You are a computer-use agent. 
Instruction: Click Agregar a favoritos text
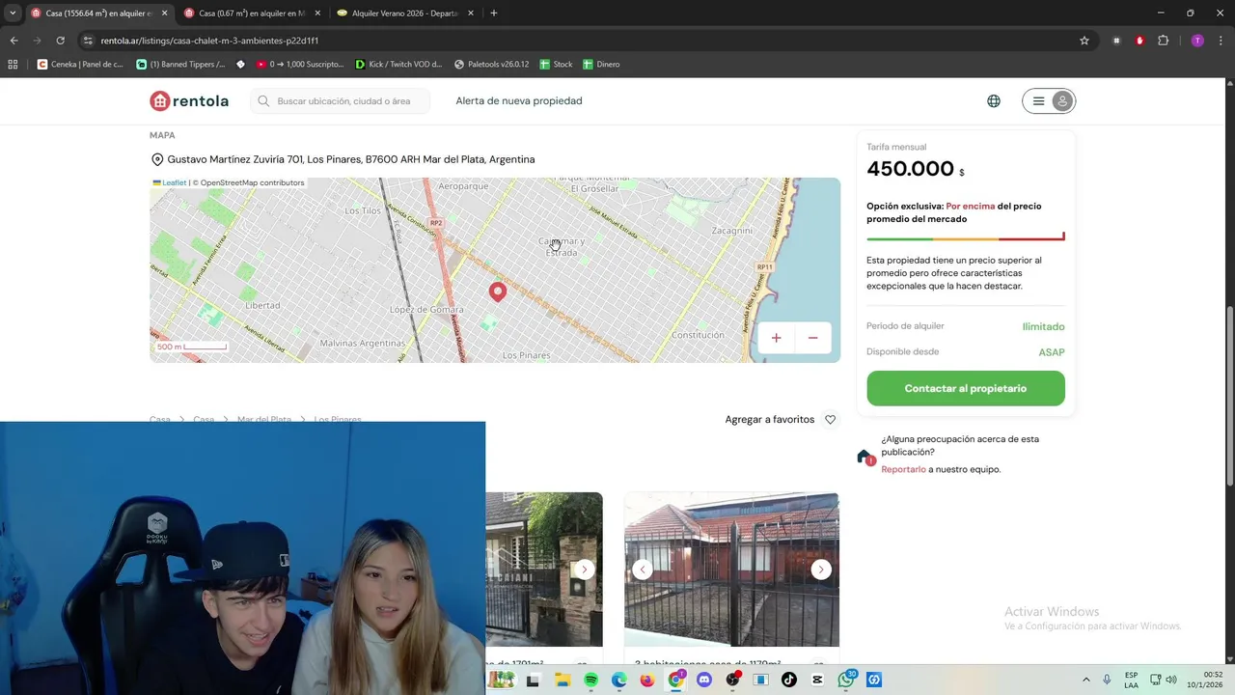[x=770, y=420]
